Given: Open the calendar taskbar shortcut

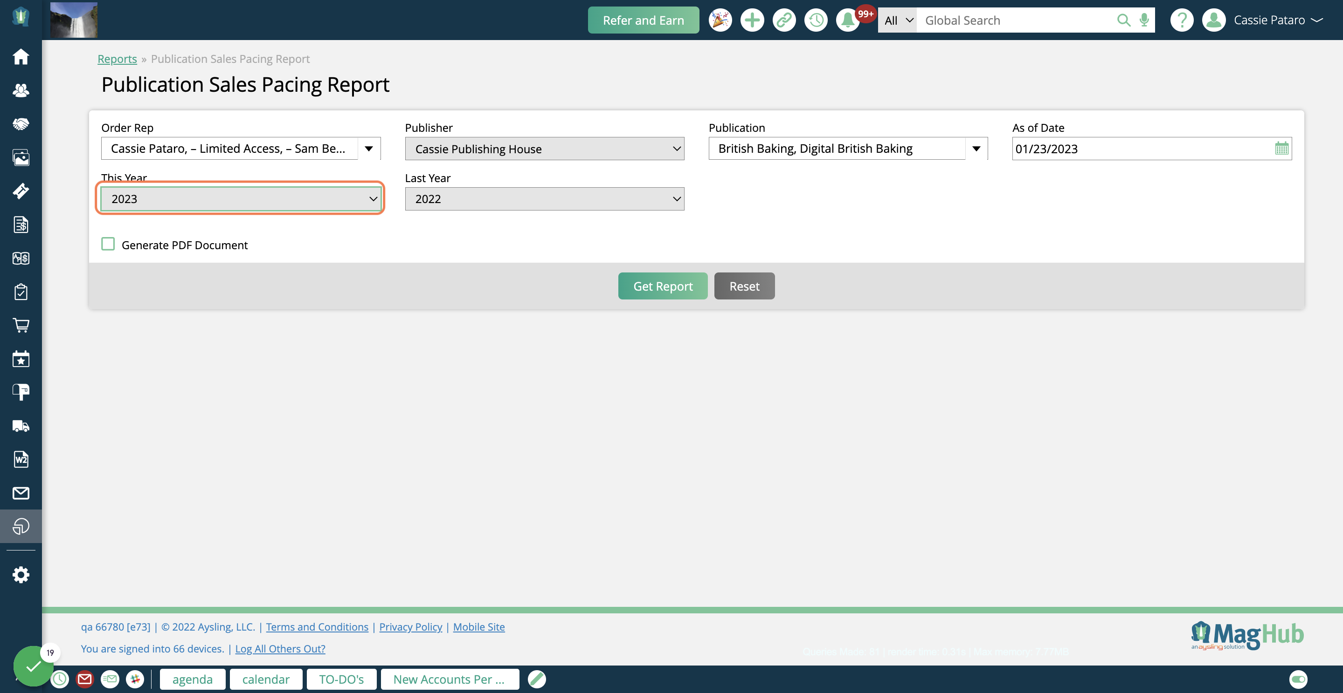Looking at the screenshot, I should [265, 679].
